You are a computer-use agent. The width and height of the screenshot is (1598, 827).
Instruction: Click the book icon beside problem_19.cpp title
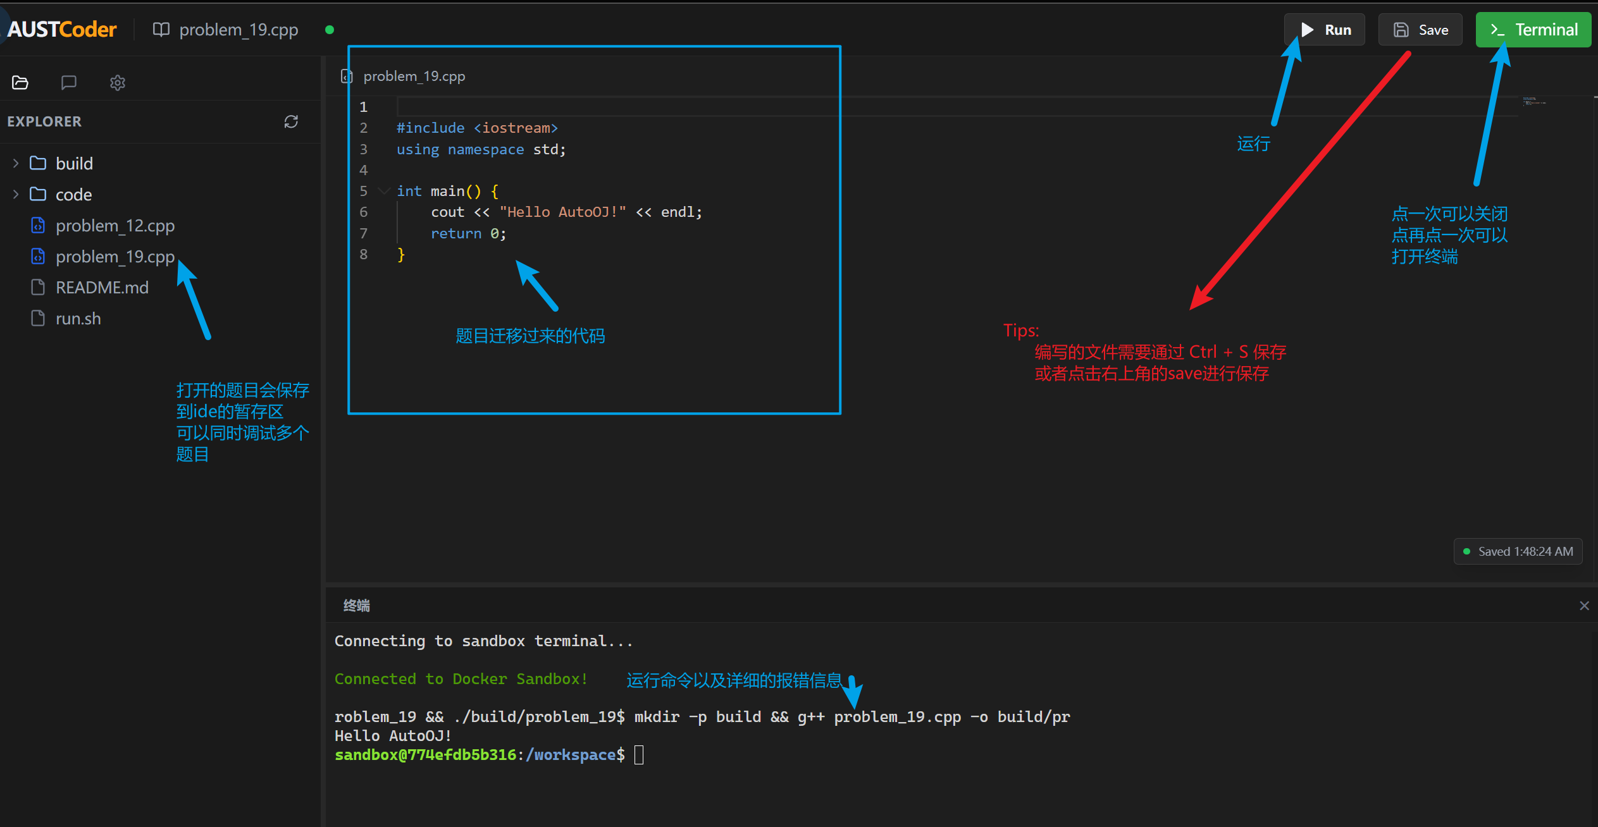click(x=161, y=29)
